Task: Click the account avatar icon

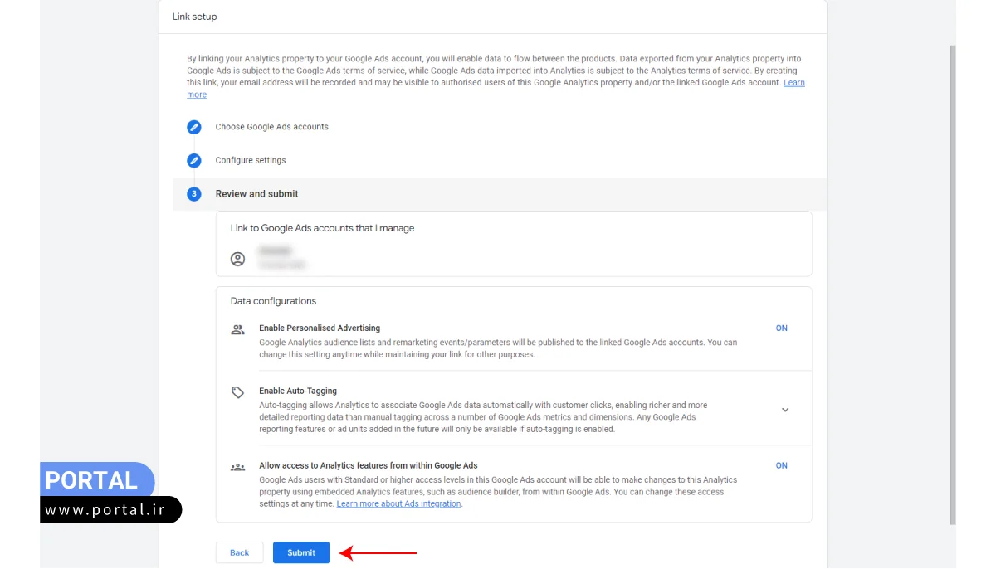Action: pos(237,259)
